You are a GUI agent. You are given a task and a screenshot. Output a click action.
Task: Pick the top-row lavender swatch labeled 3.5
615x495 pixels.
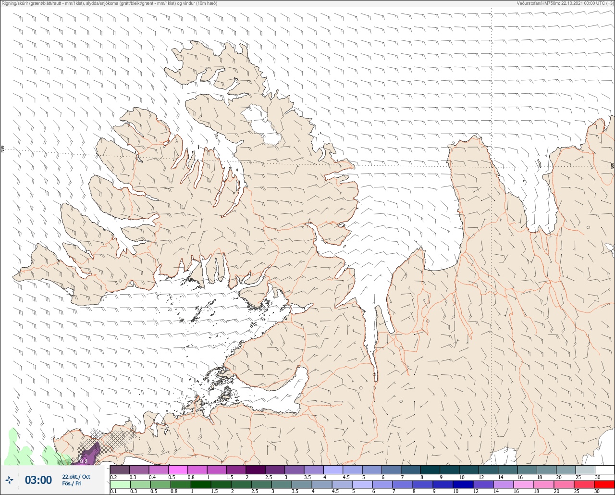tap(314, 470)
